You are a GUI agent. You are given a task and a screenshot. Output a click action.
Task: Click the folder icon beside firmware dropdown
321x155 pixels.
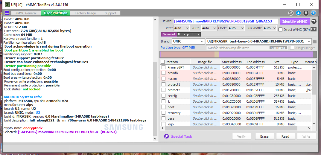coord(315,41)
